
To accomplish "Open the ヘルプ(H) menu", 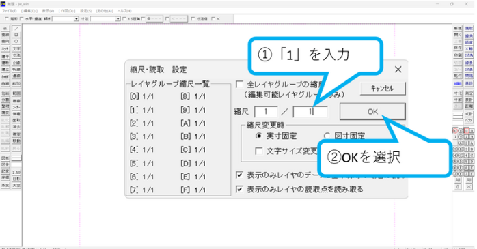I will [x=124, y=11].
